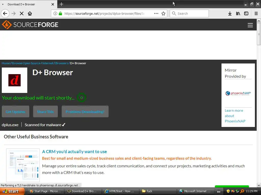
Task: Select the Download D+ Browser tab
Action: [29, 4]
